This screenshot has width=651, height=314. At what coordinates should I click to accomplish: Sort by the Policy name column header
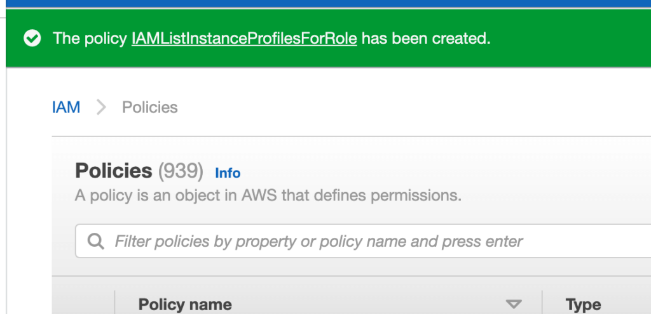click(185, 304)
